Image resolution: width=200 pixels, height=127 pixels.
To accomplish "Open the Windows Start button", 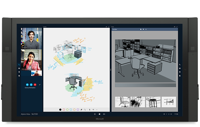I will (99, 114).
